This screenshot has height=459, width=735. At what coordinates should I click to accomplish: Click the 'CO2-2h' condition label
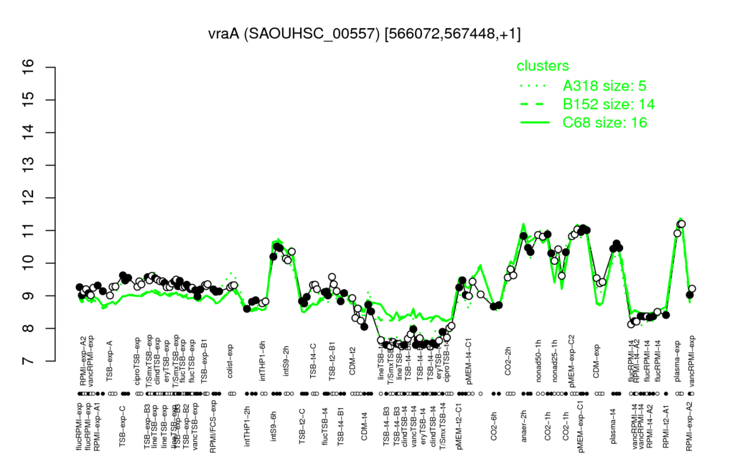point(508,361)
